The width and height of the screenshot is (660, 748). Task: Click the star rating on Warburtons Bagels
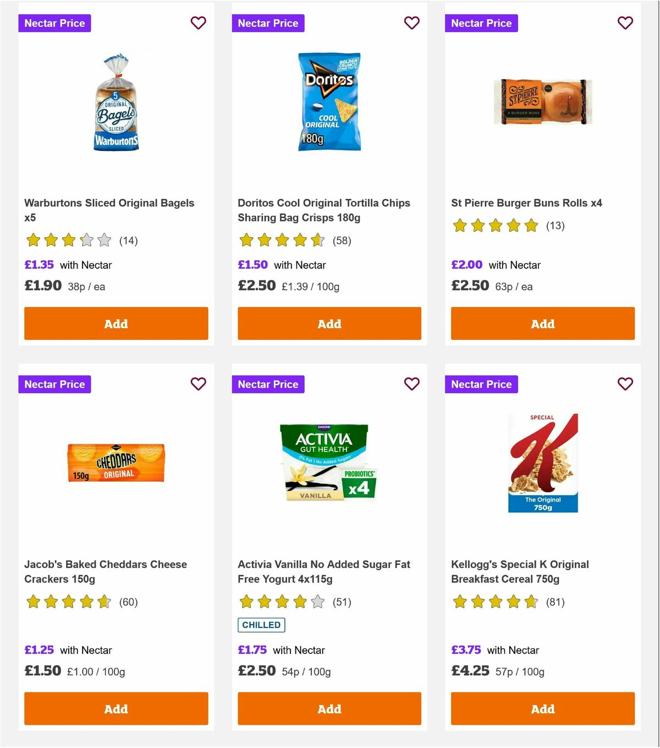click(67, 240)
